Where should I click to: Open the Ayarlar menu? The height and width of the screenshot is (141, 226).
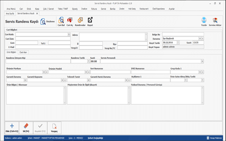tap(172, 9)
